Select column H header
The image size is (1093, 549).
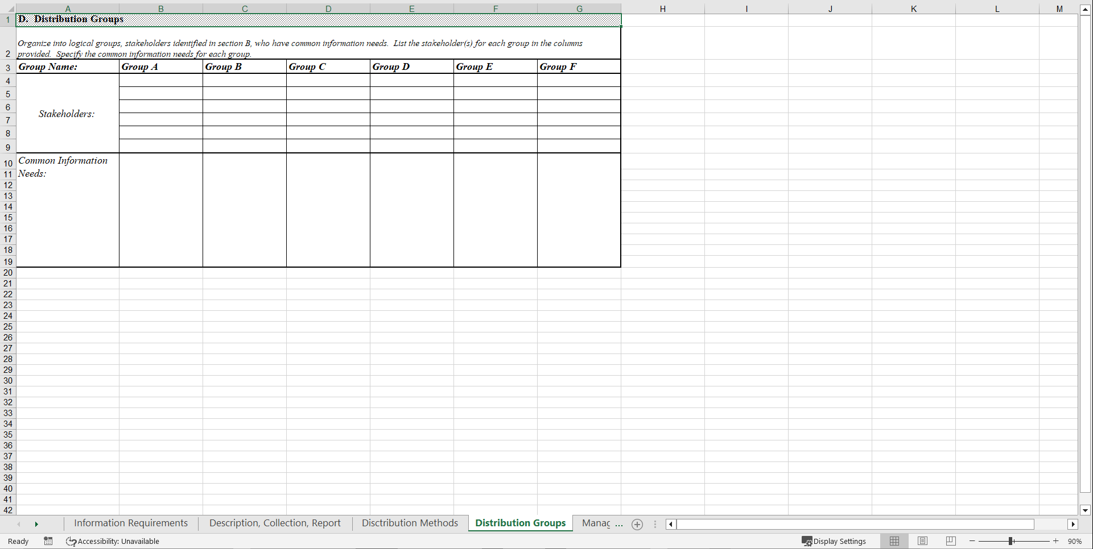coord(663,9)
